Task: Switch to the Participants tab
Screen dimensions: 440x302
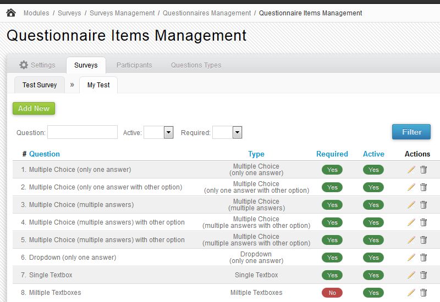Action: (134, 65)
